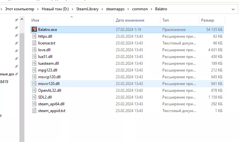The image size is (239, 142).
Task: Expand the chevron after SteamLibrary
Action: pos(102,9)
